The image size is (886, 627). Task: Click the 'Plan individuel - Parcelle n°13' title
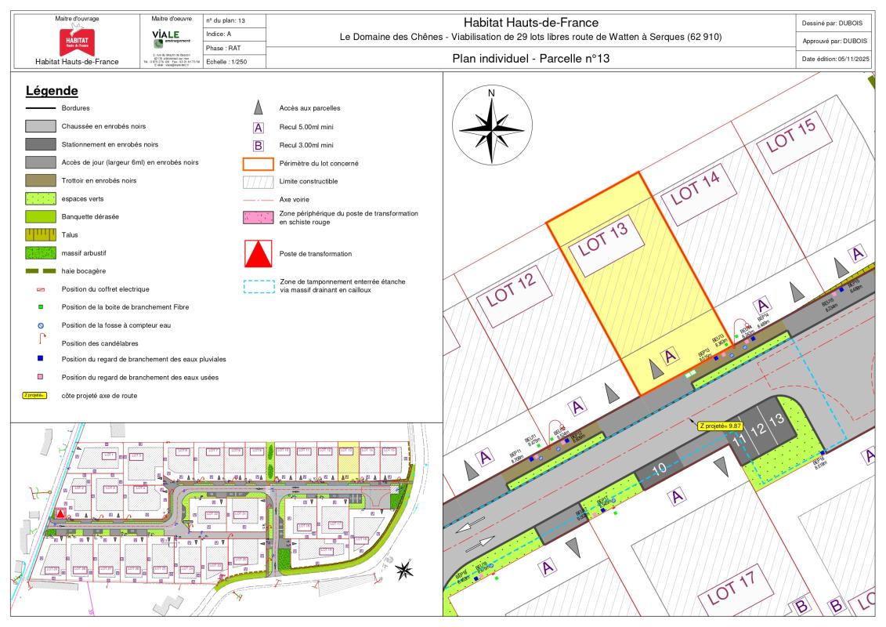530,58
